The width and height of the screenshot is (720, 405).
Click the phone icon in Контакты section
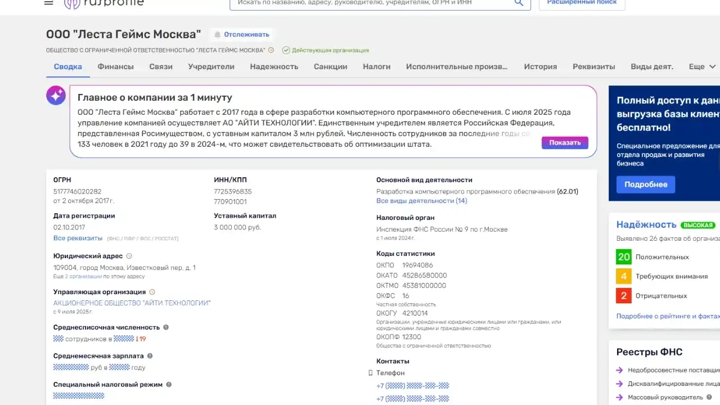point(370,372)
